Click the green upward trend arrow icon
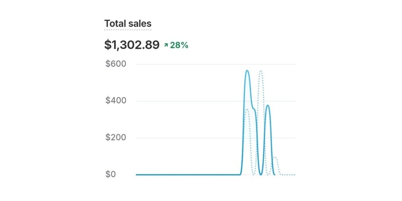Viewport: 402px width, 201px height. [165, 45]
